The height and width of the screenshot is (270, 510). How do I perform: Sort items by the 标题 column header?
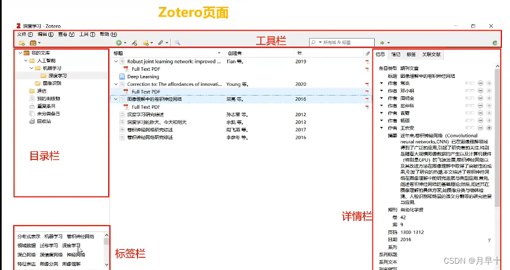pyautogui.click(x=166, y=53)
